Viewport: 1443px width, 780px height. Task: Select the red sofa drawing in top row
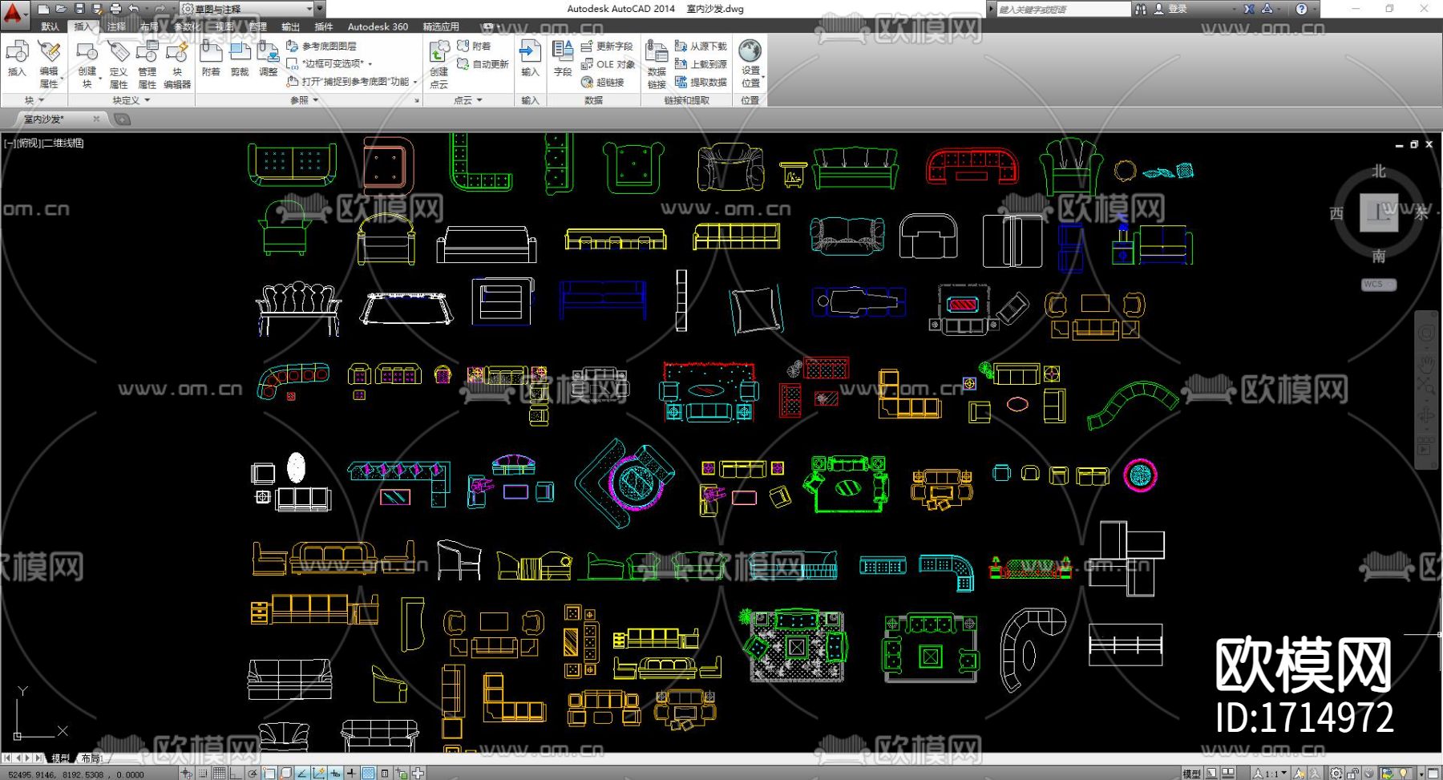972,167
